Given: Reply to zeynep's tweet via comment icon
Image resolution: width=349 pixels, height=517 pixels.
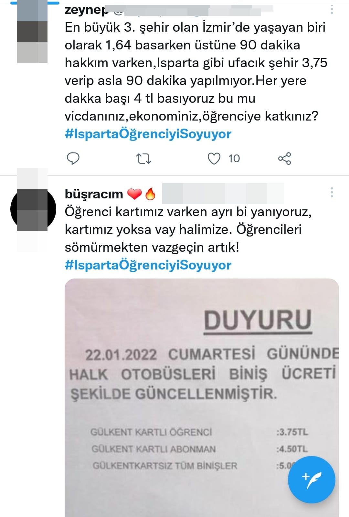Looking at the screenshot, I should tap(73, 158).
